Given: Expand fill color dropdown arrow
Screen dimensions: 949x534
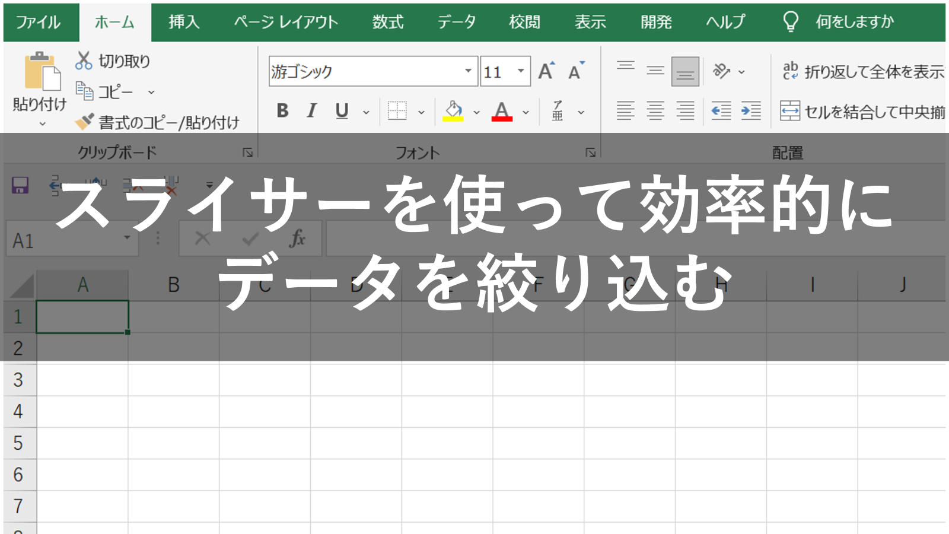Looking at the screenshot, I should pyautogui.click(x=476, y=112).
